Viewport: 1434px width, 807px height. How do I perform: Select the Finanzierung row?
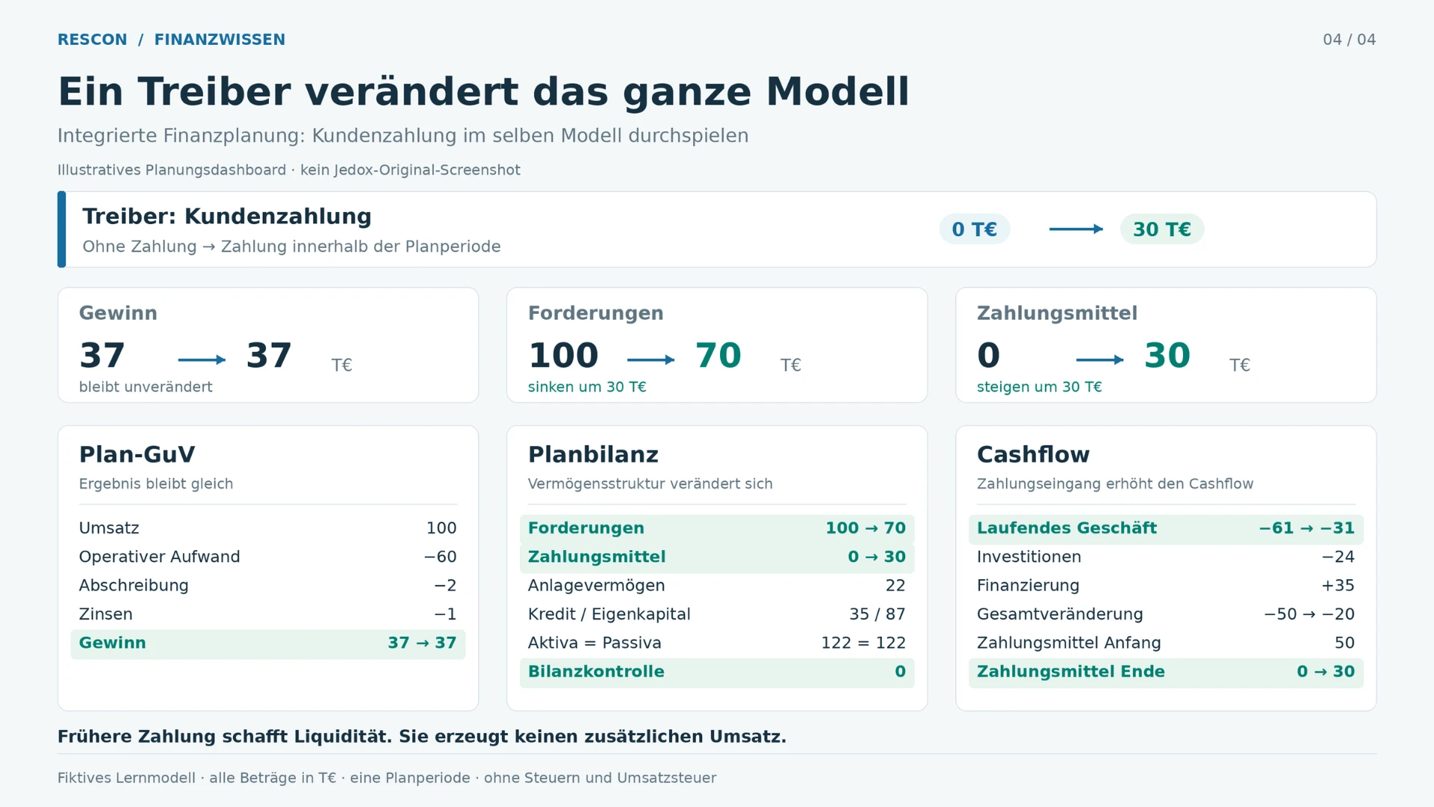[x=1166, y=586]
